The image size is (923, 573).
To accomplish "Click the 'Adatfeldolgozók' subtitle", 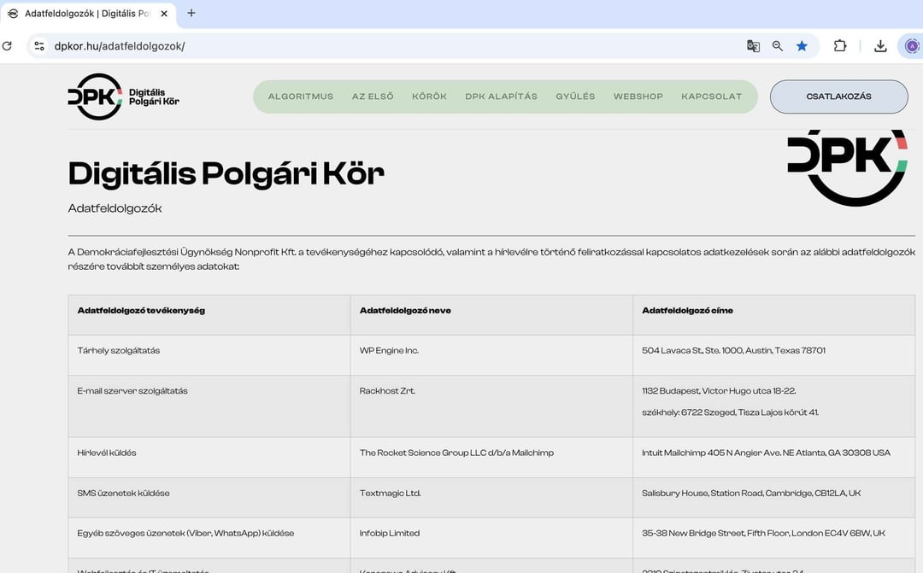I will (x=115, y=208).
